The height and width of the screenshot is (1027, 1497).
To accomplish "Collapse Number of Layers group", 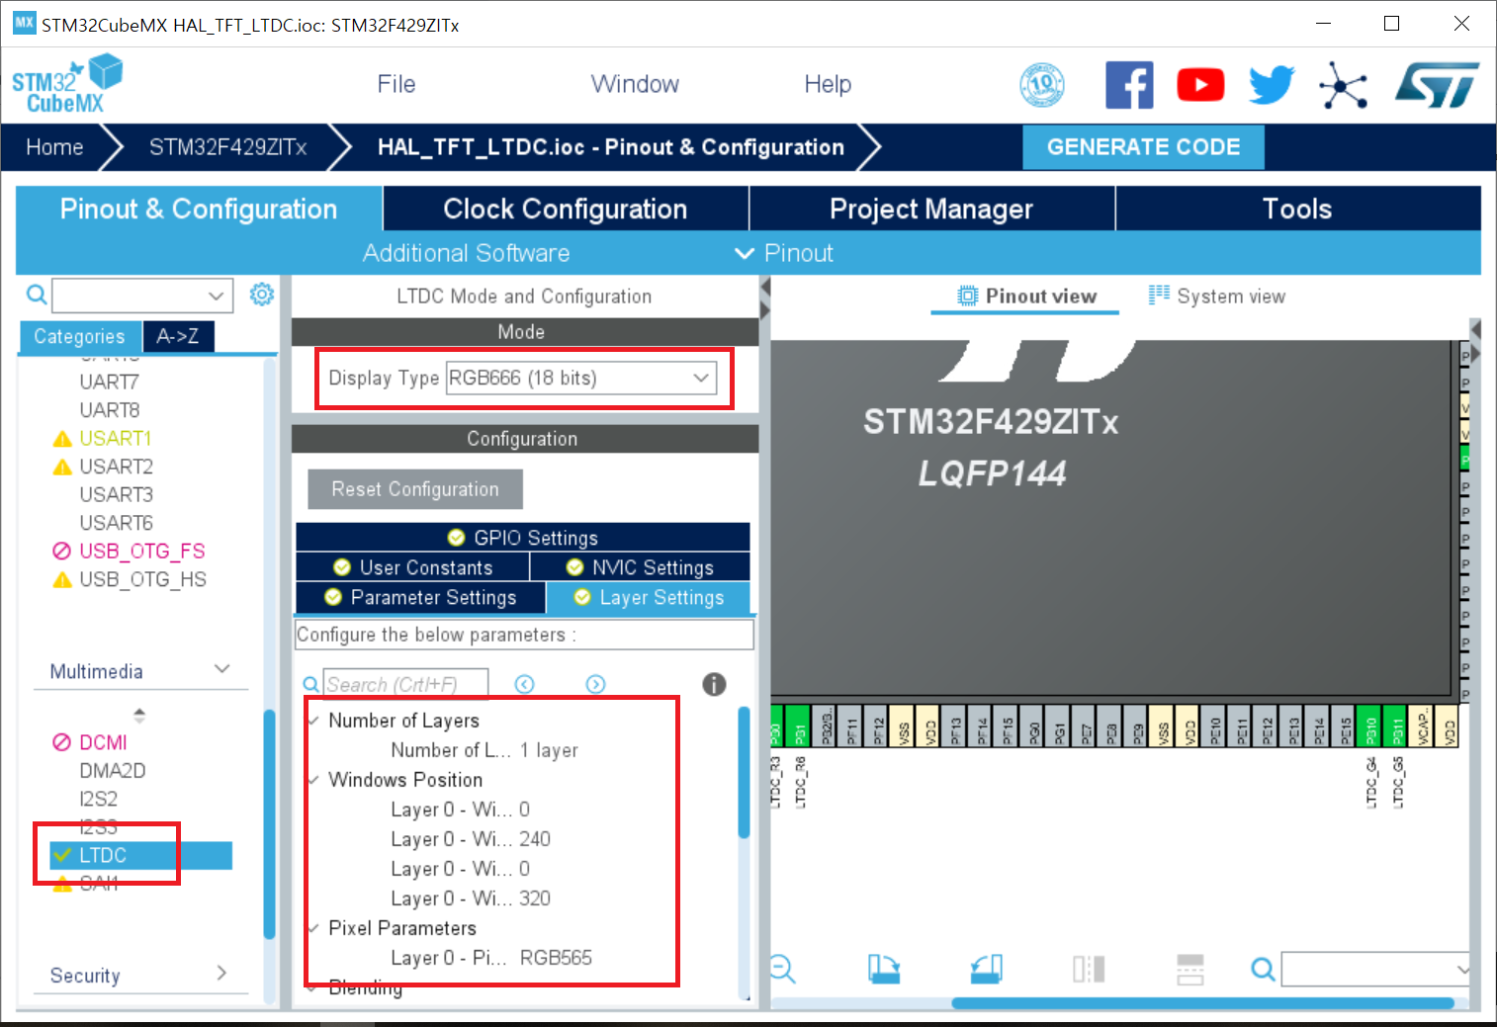I will (x=313, y=720).
